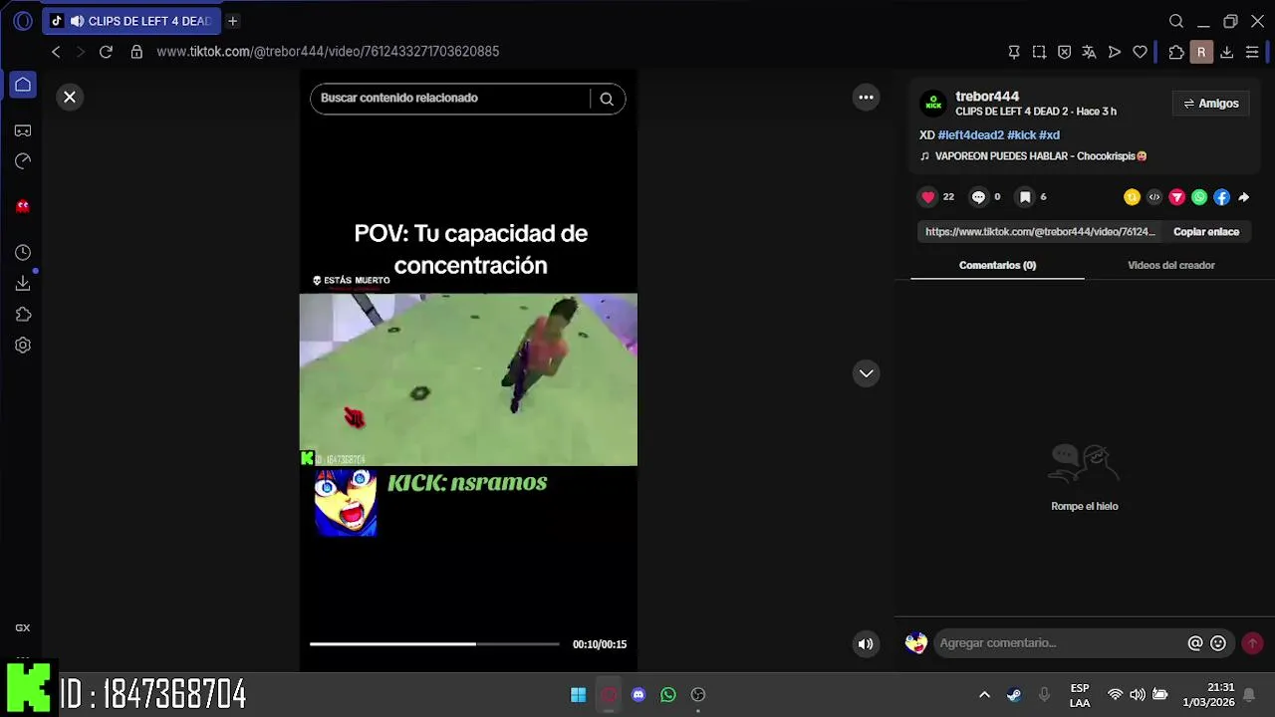Toggle the bookmark save icon with 6

click(x=1025, y=197)
